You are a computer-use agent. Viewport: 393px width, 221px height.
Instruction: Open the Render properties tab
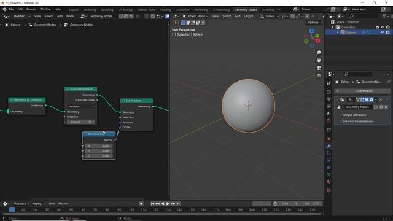(x=329, y=92)
